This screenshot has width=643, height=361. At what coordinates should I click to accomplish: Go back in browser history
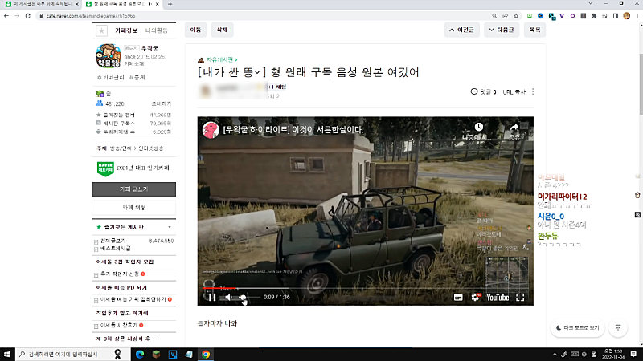coord(6,16)
